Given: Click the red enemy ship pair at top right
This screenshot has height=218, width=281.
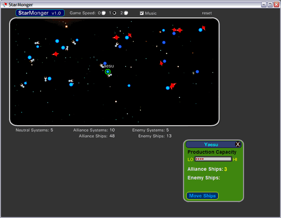Looking at the screenshot, I should point(177,30).
